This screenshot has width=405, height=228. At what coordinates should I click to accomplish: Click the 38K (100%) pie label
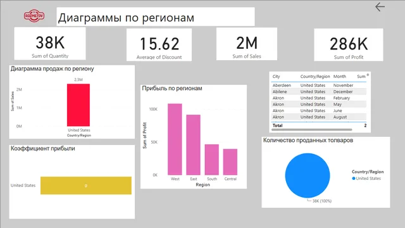pyautogui.click(x=322, y=201)
